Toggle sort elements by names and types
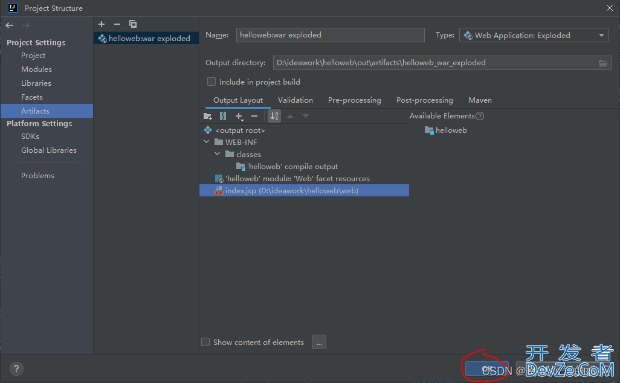This screenshot has width=620, height=383. pos(274,116)
